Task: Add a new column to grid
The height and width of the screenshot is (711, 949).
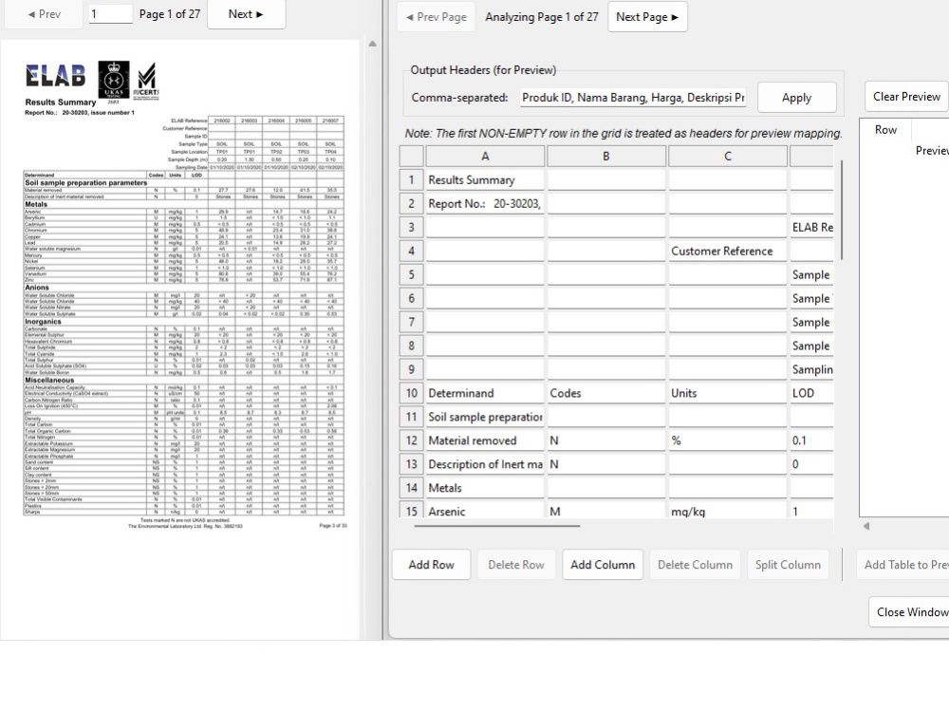Action: coord(603,565)
